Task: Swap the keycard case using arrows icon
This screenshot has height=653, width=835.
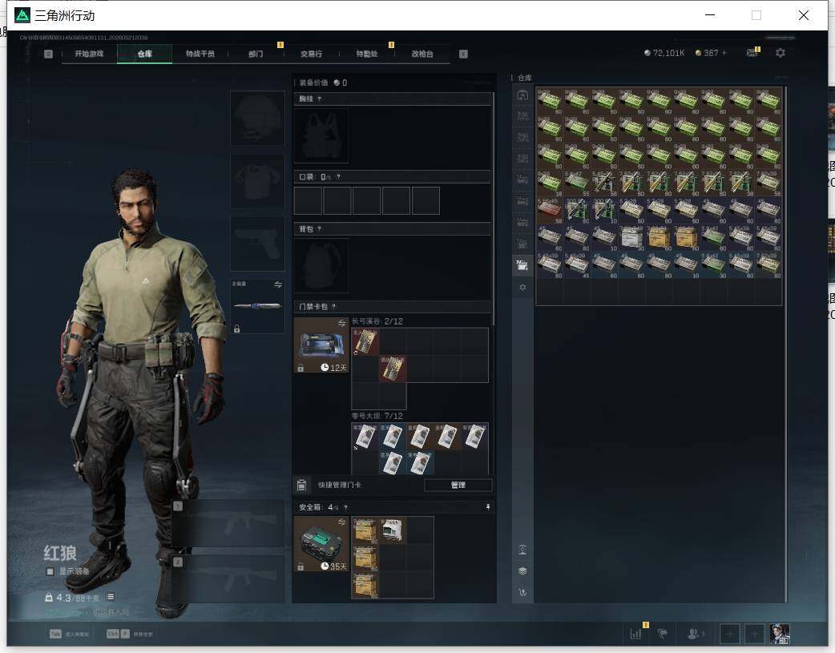Action: [342, 323]
